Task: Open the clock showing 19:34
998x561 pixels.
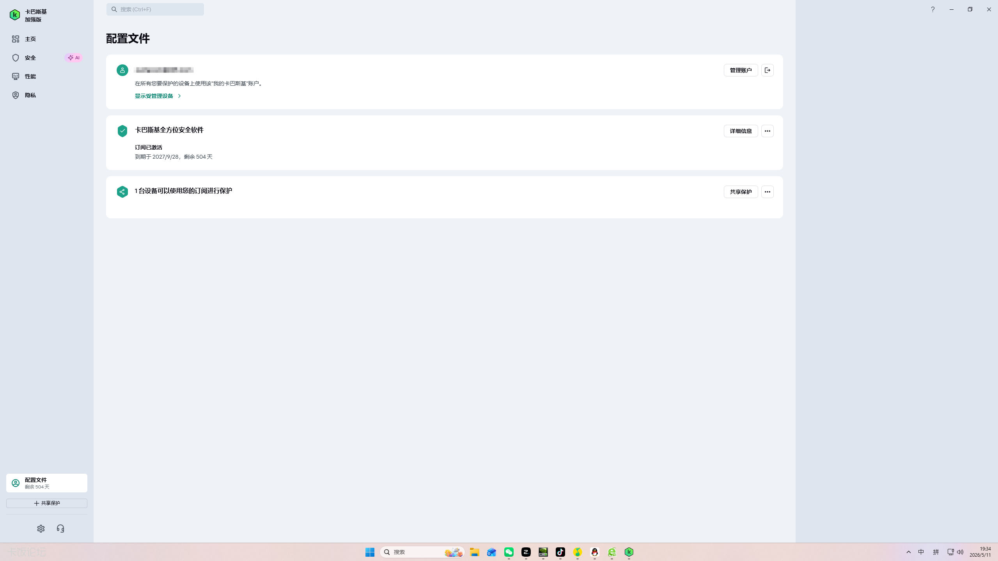Action: 980,552
